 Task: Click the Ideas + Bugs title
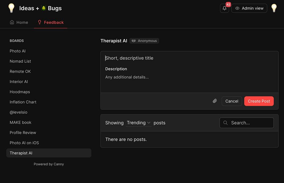pos(40,8)
